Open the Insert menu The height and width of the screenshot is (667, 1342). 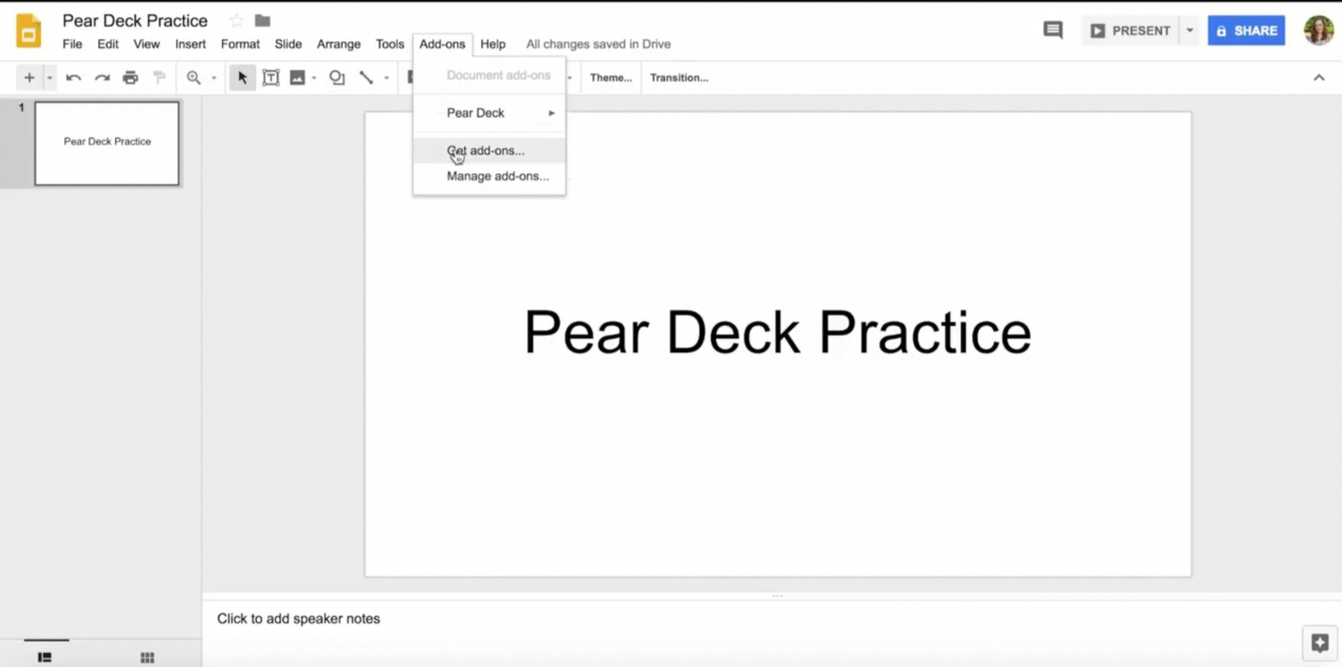point(191,44)
